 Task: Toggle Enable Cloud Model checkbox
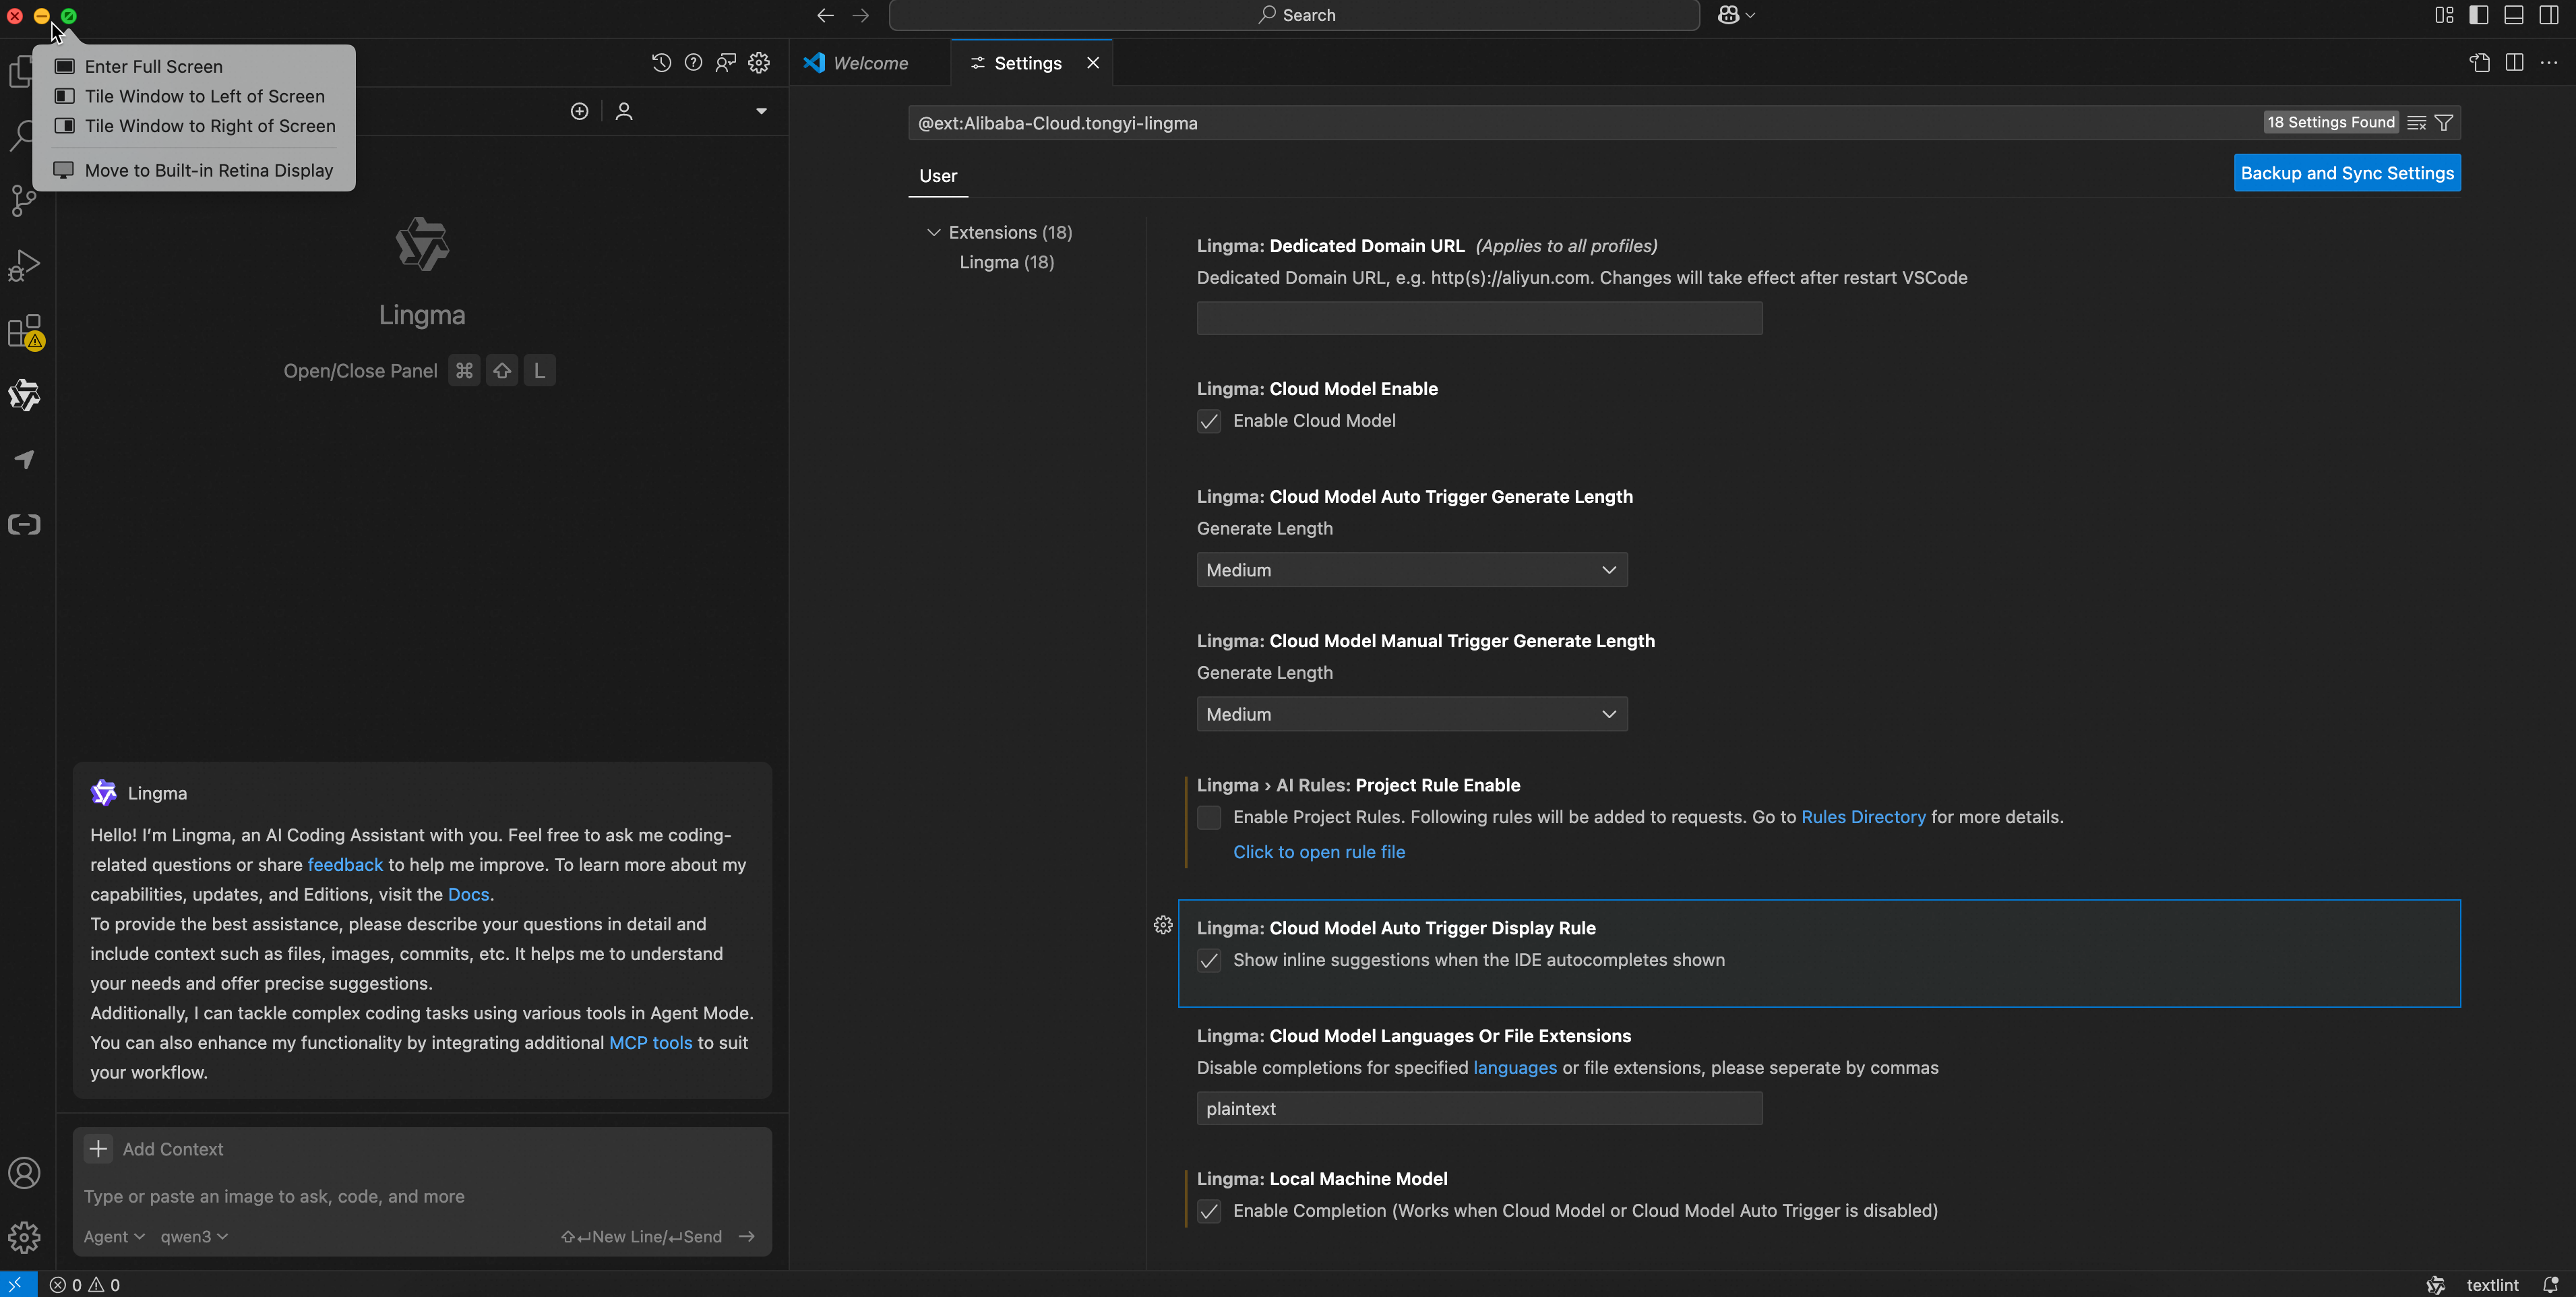(x=1209, y=421)
